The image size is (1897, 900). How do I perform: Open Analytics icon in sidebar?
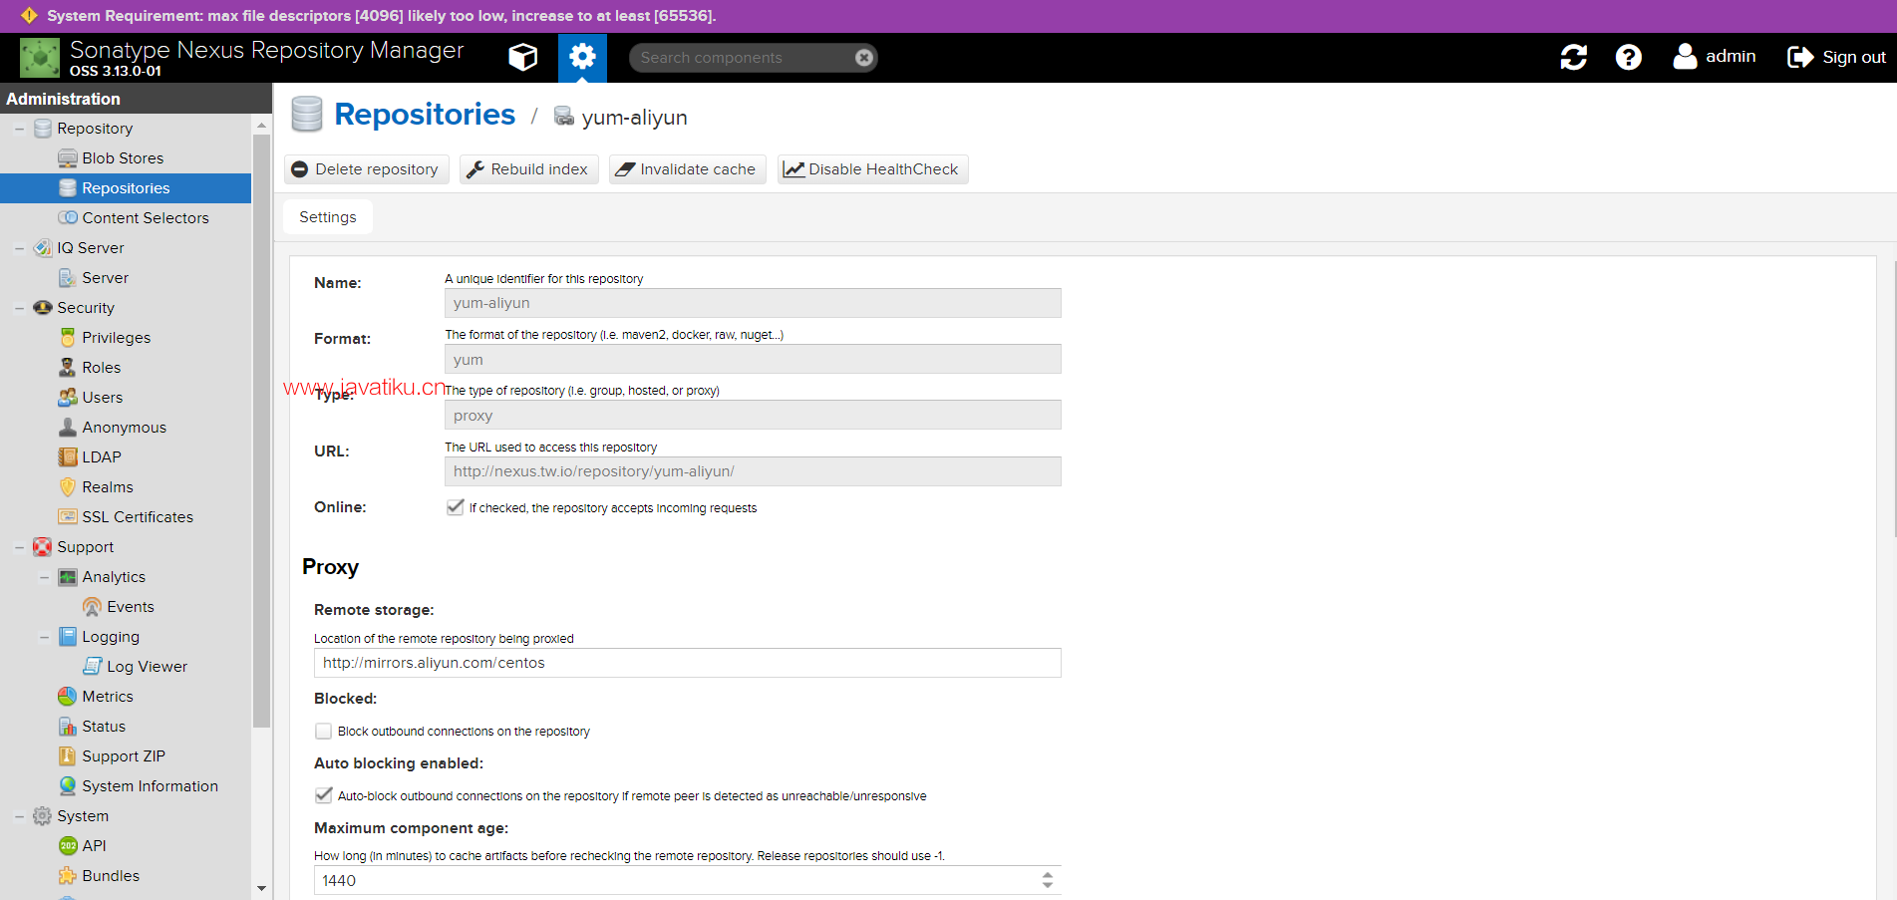point(68,577)
